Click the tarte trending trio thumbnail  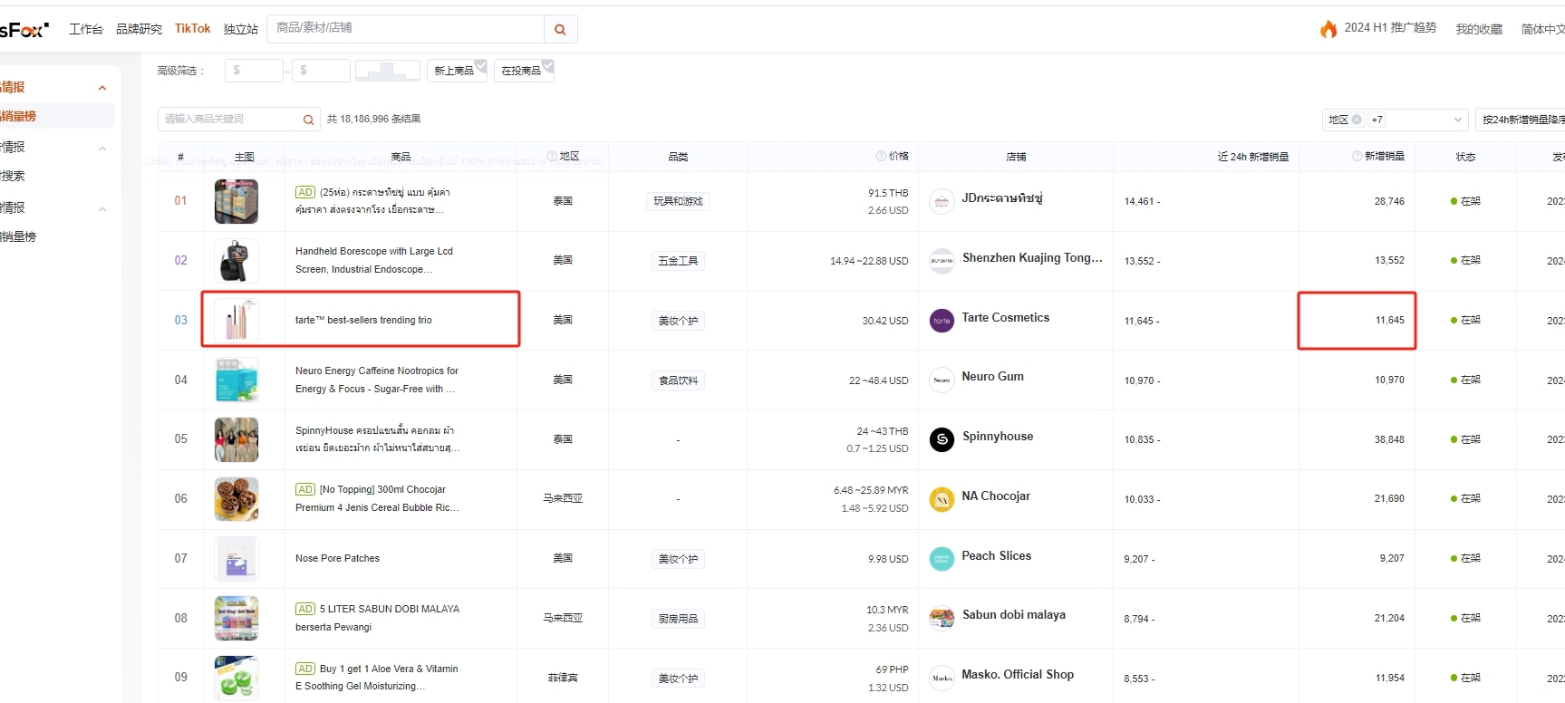coord(237,321)
